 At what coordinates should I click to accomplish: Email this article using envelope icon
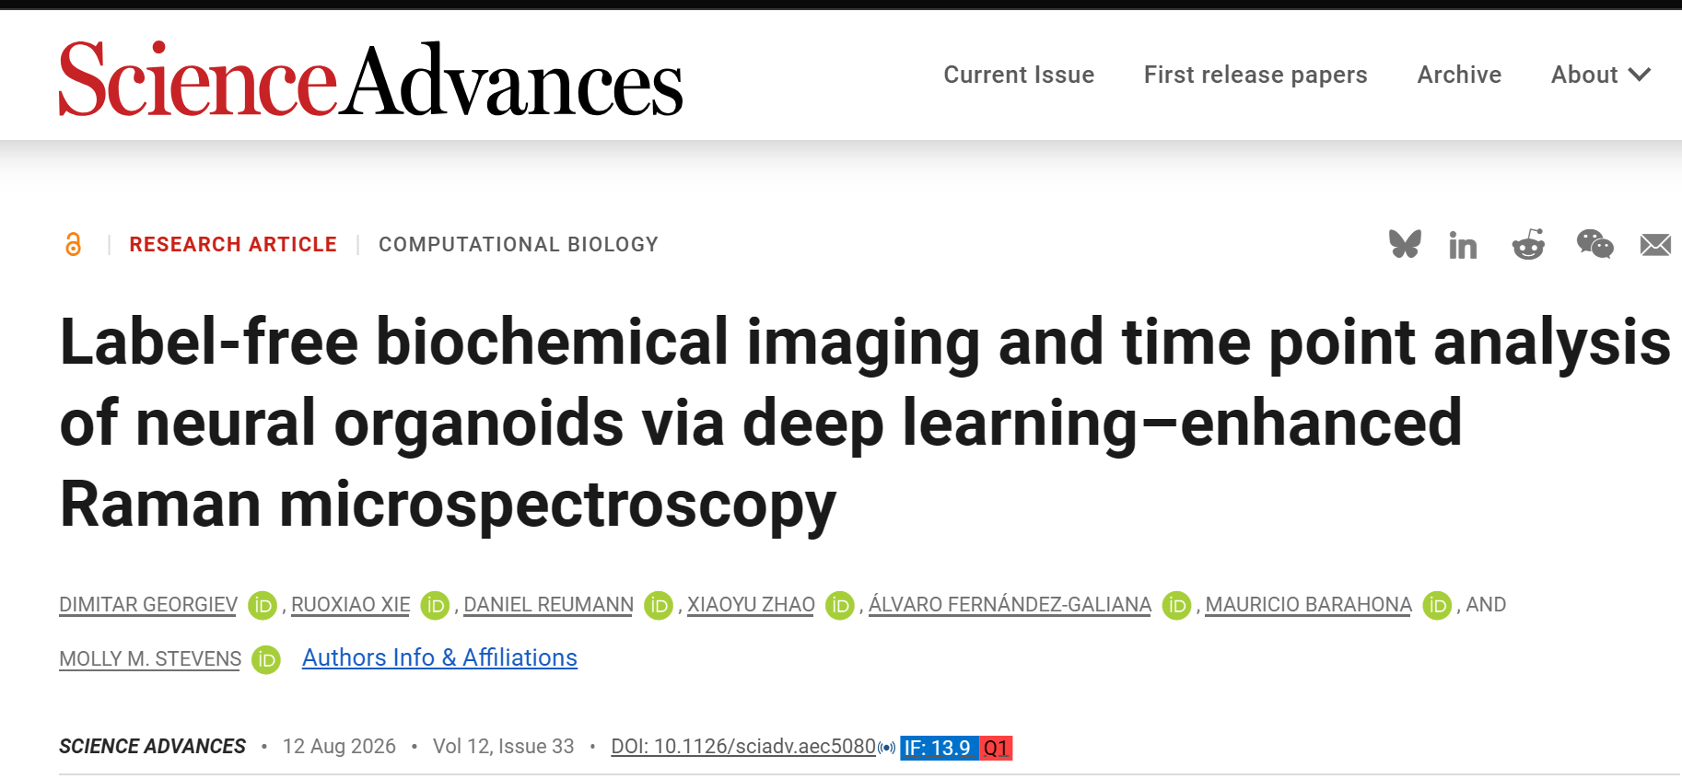(x=1655, y=245)
